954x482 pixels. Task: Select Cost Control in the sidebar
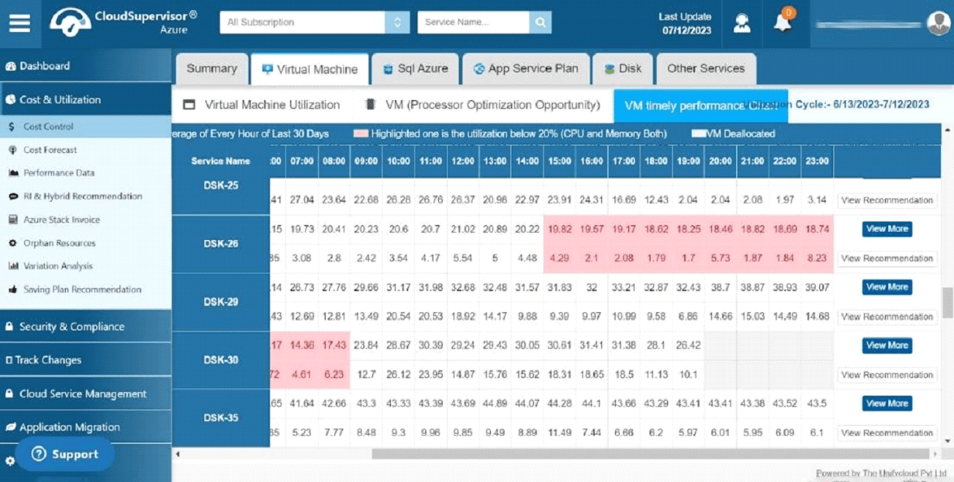(86, 127)
